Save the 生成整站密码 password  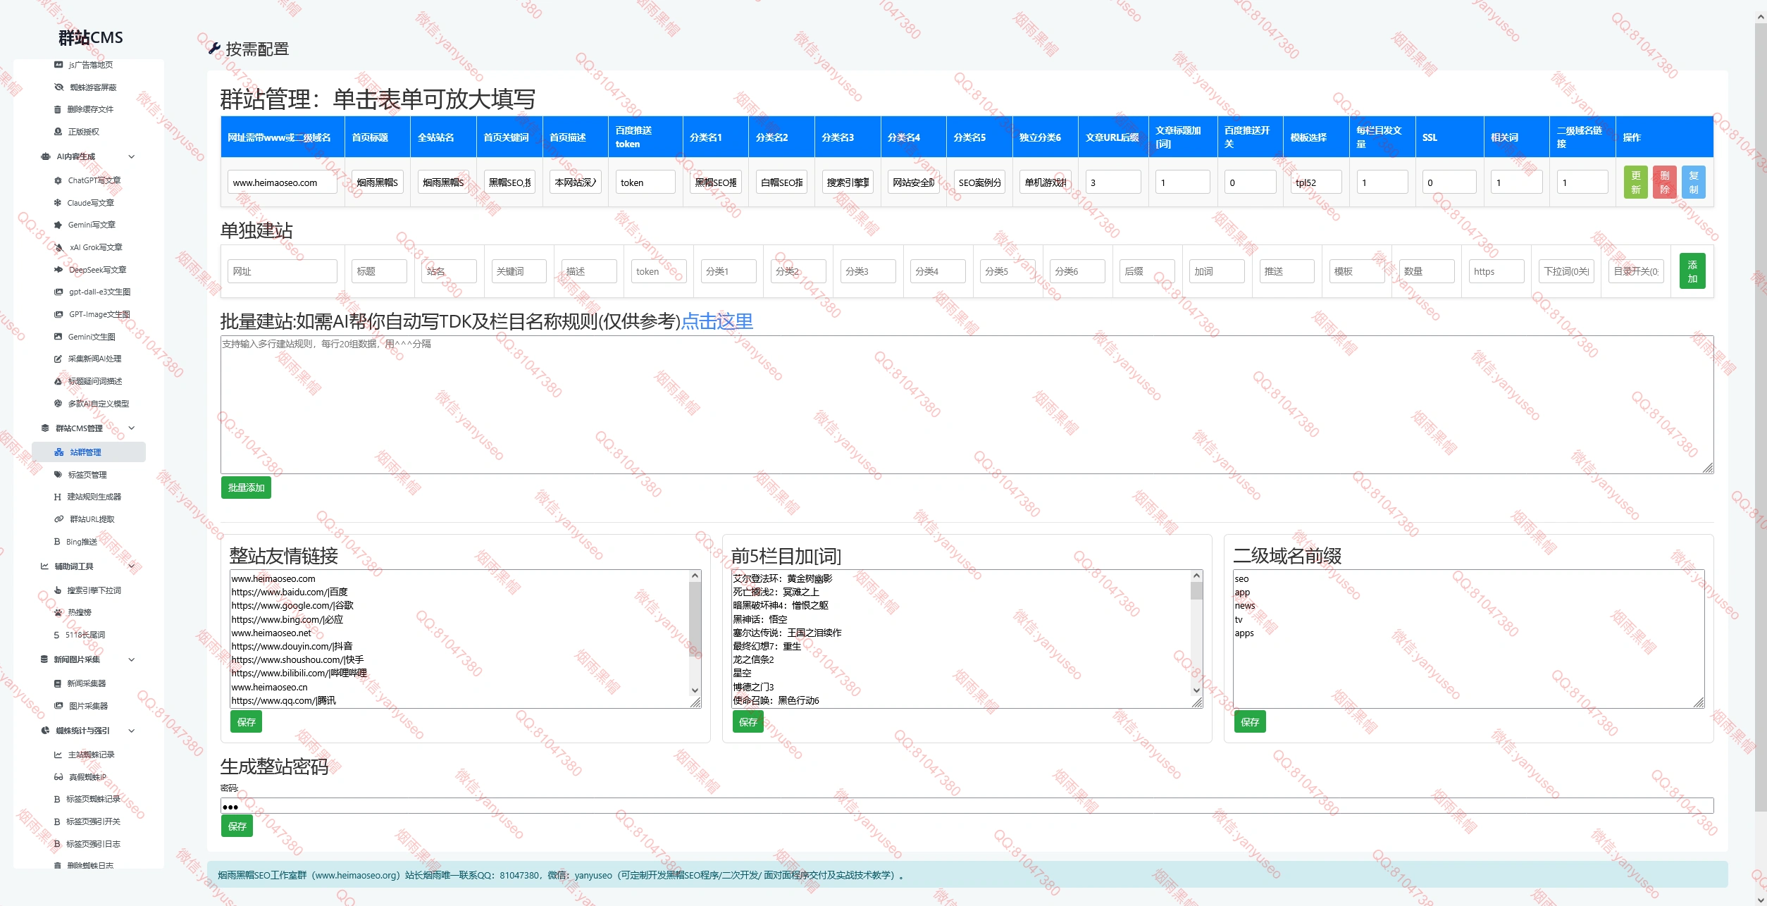pos(237,826)
